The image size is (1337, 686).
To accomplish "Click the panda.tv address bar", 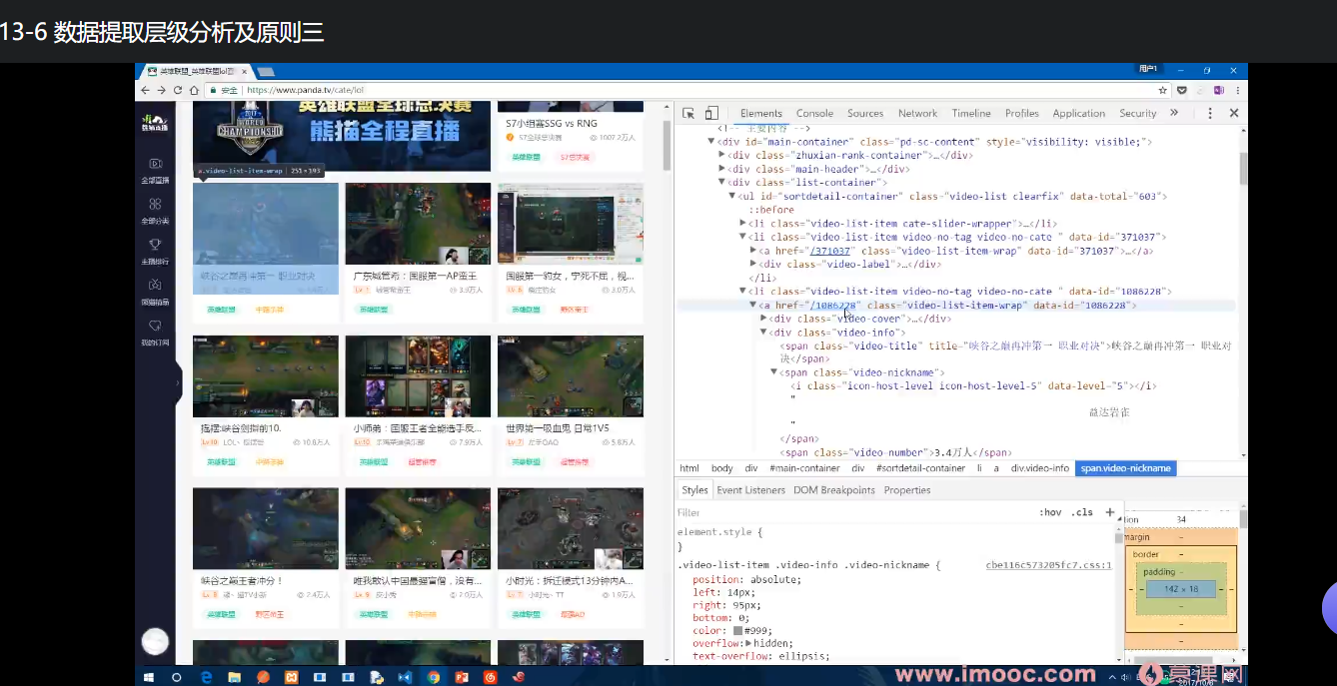I will coord(686,90).
